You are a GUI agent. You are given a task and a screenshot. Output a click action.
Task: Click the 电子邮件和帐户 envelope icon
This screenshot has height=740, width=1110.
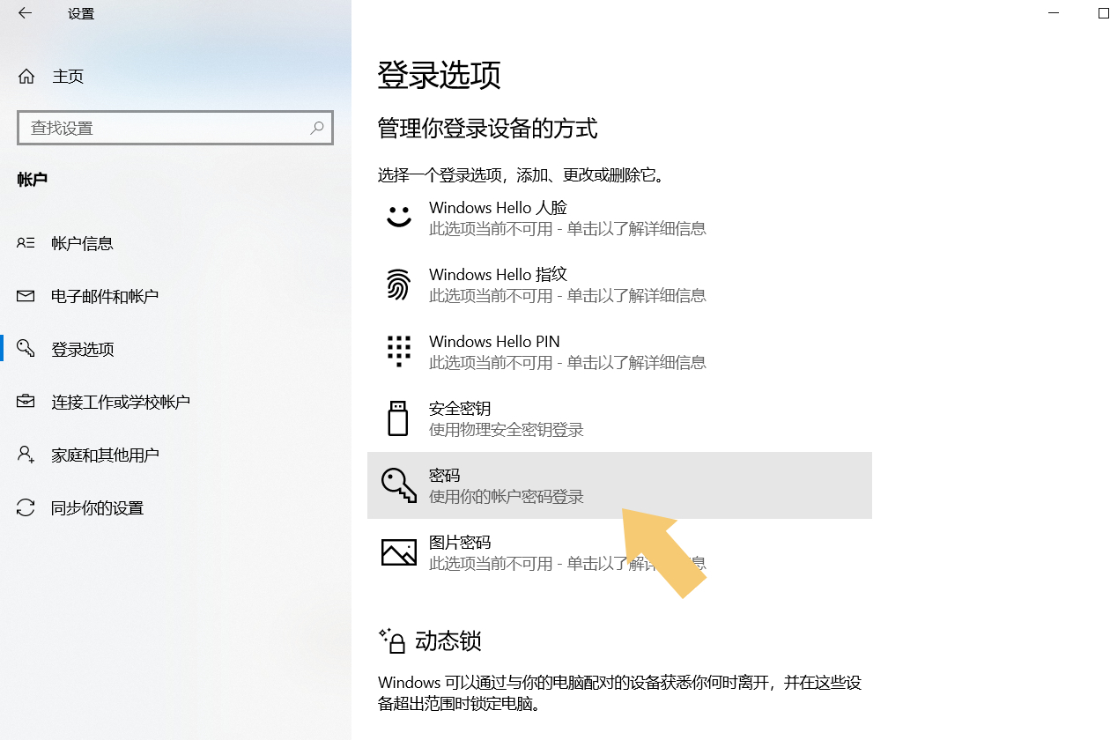pos(27,296)
